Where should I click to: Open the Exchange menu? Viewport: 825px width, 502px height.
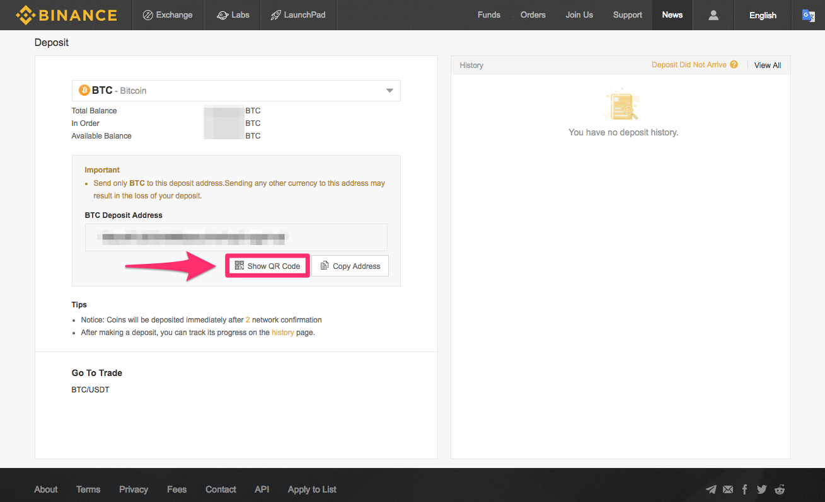(168, 15)
